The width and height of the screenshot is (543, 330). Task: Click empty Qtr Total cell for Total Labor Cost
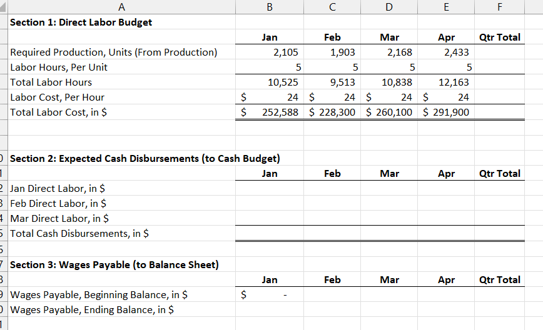[499, 112]
